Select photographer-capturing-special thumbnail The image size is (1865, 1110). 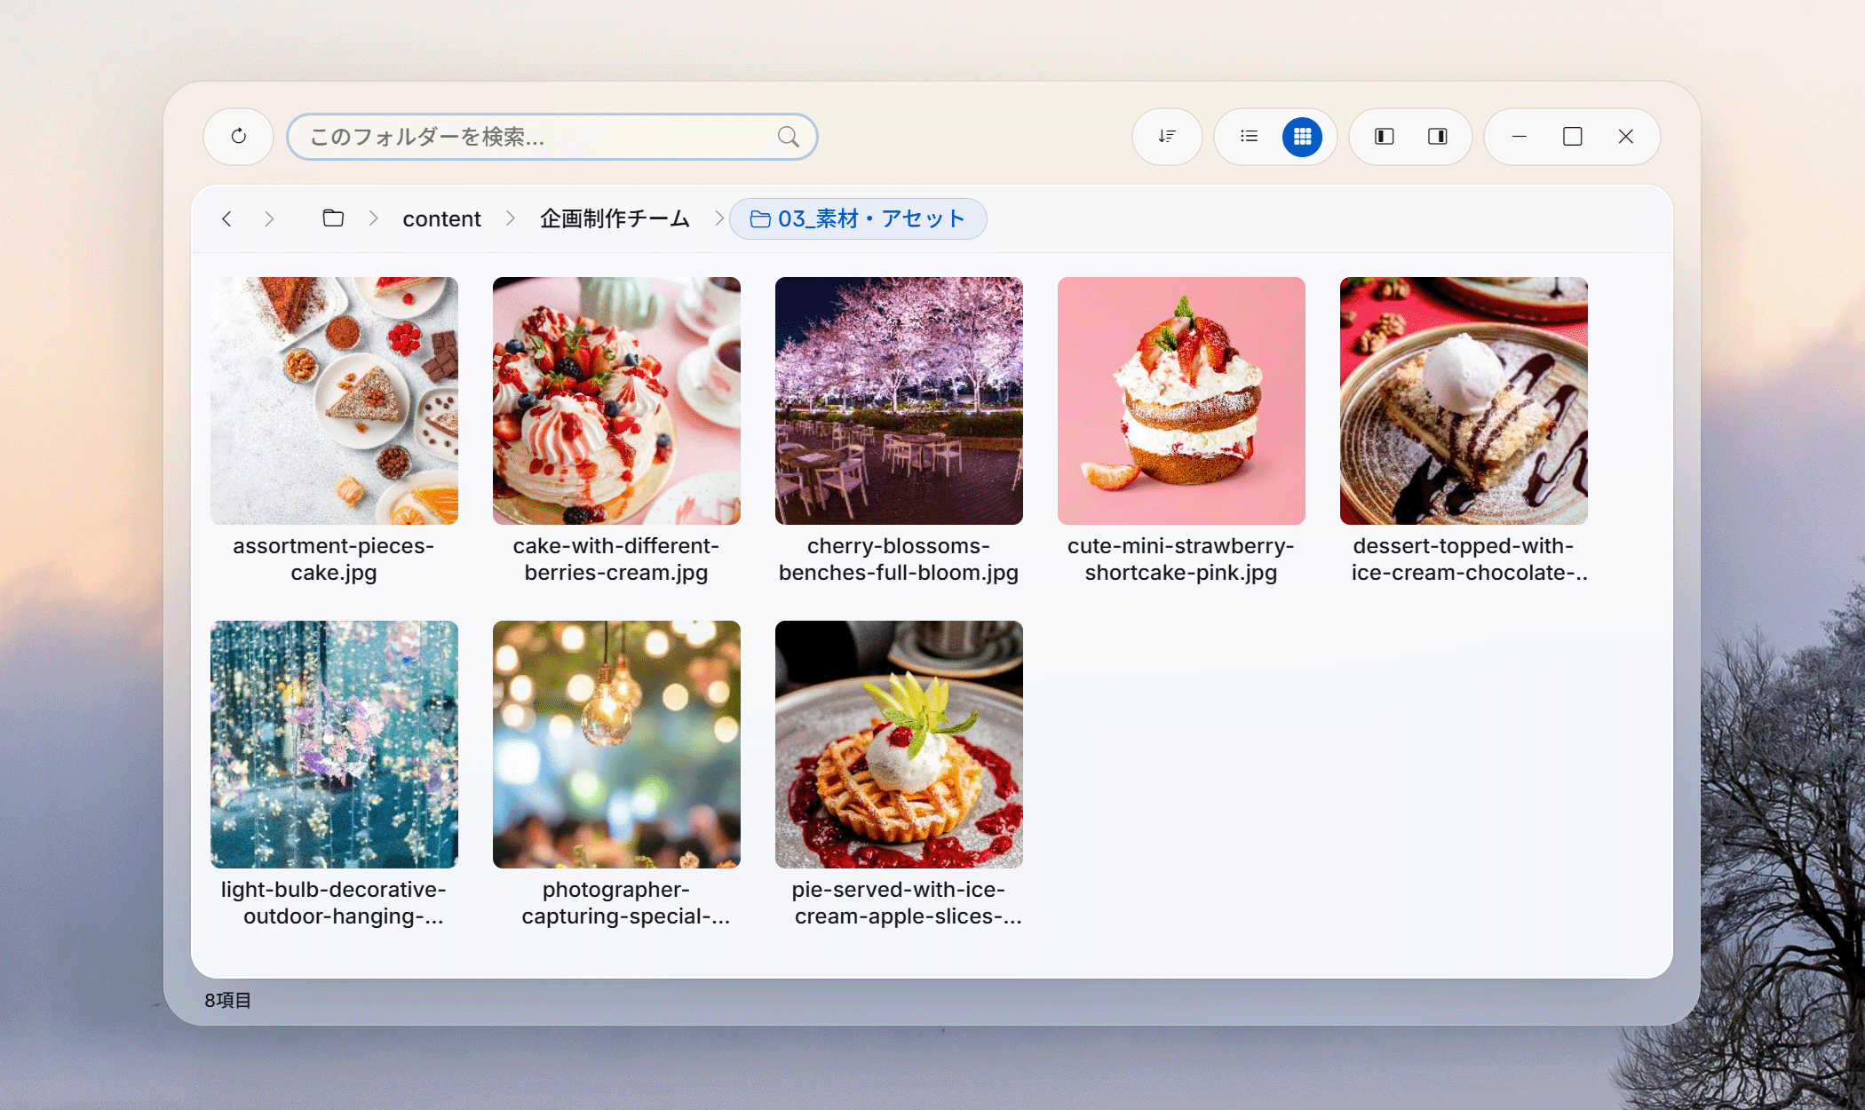(x=616, y=744)
